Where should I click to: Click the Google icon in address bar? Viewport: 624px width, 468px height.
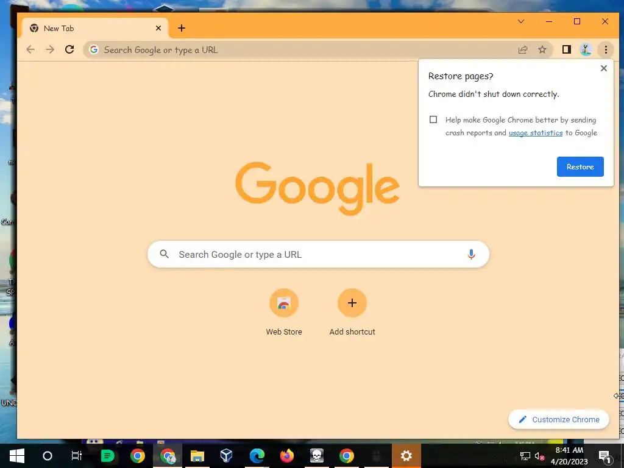click(94, 50)
